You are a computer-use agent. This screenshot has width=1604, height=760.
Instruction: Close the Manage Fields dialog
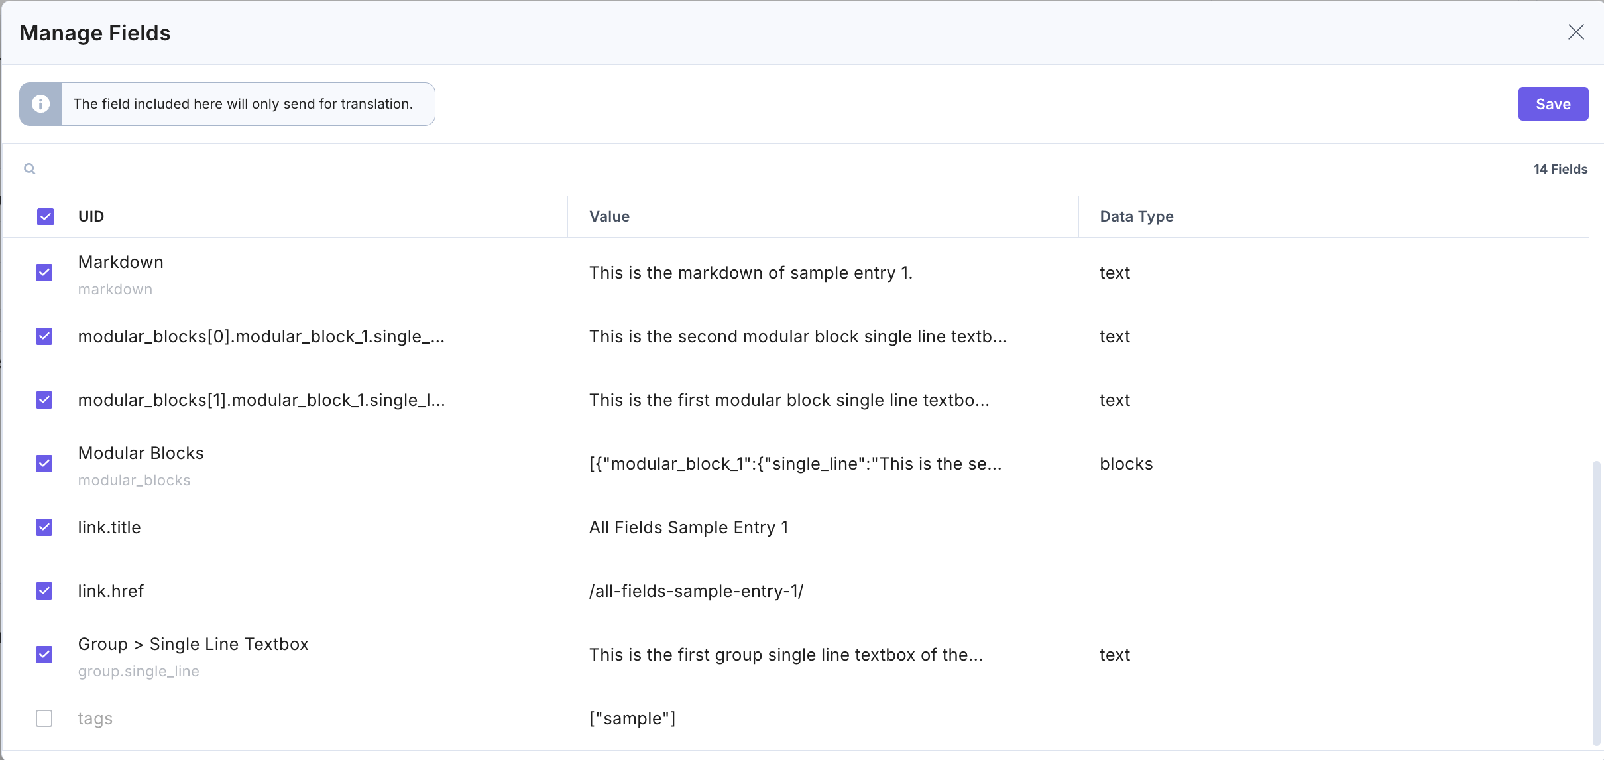(1575, 32)
